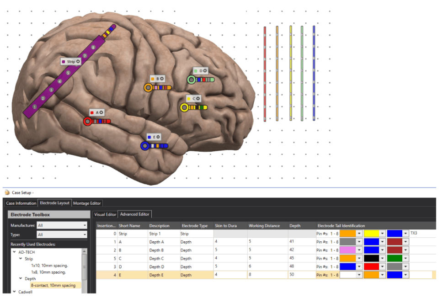
Task: Collapse the Depth electrode category
Action: coord(21,278)
